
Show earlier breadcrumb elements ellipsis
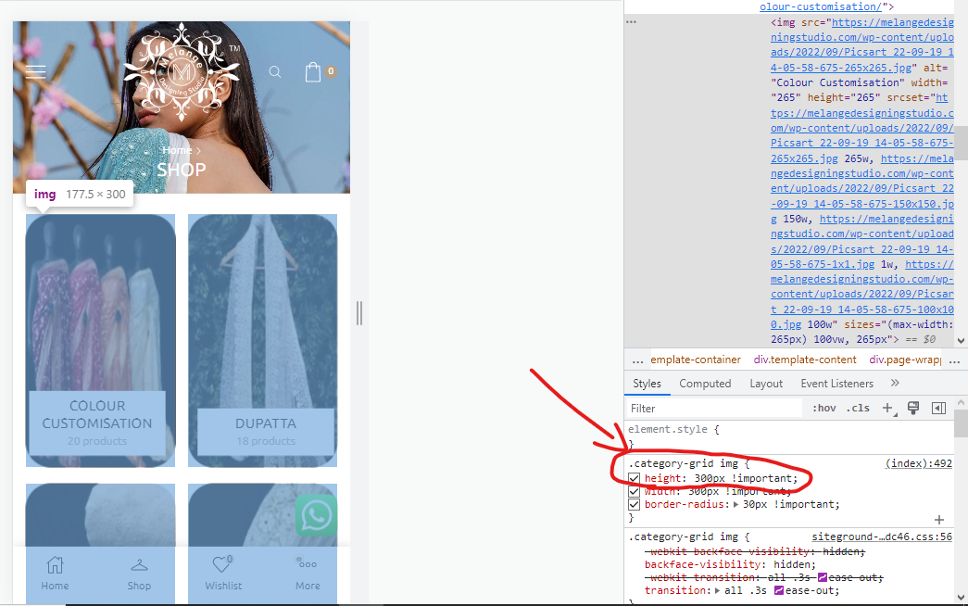[x=637, y=360]
